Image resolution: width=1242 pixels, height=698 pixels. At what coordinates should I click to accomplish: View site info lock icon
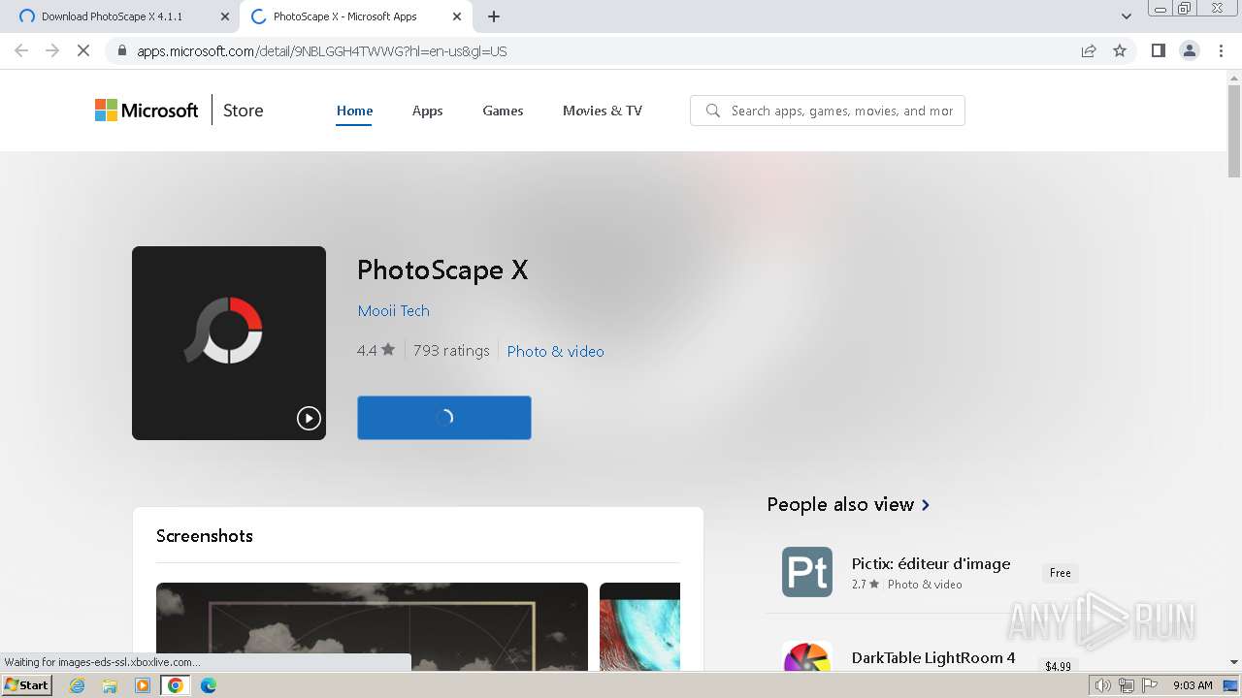(121, 51)
